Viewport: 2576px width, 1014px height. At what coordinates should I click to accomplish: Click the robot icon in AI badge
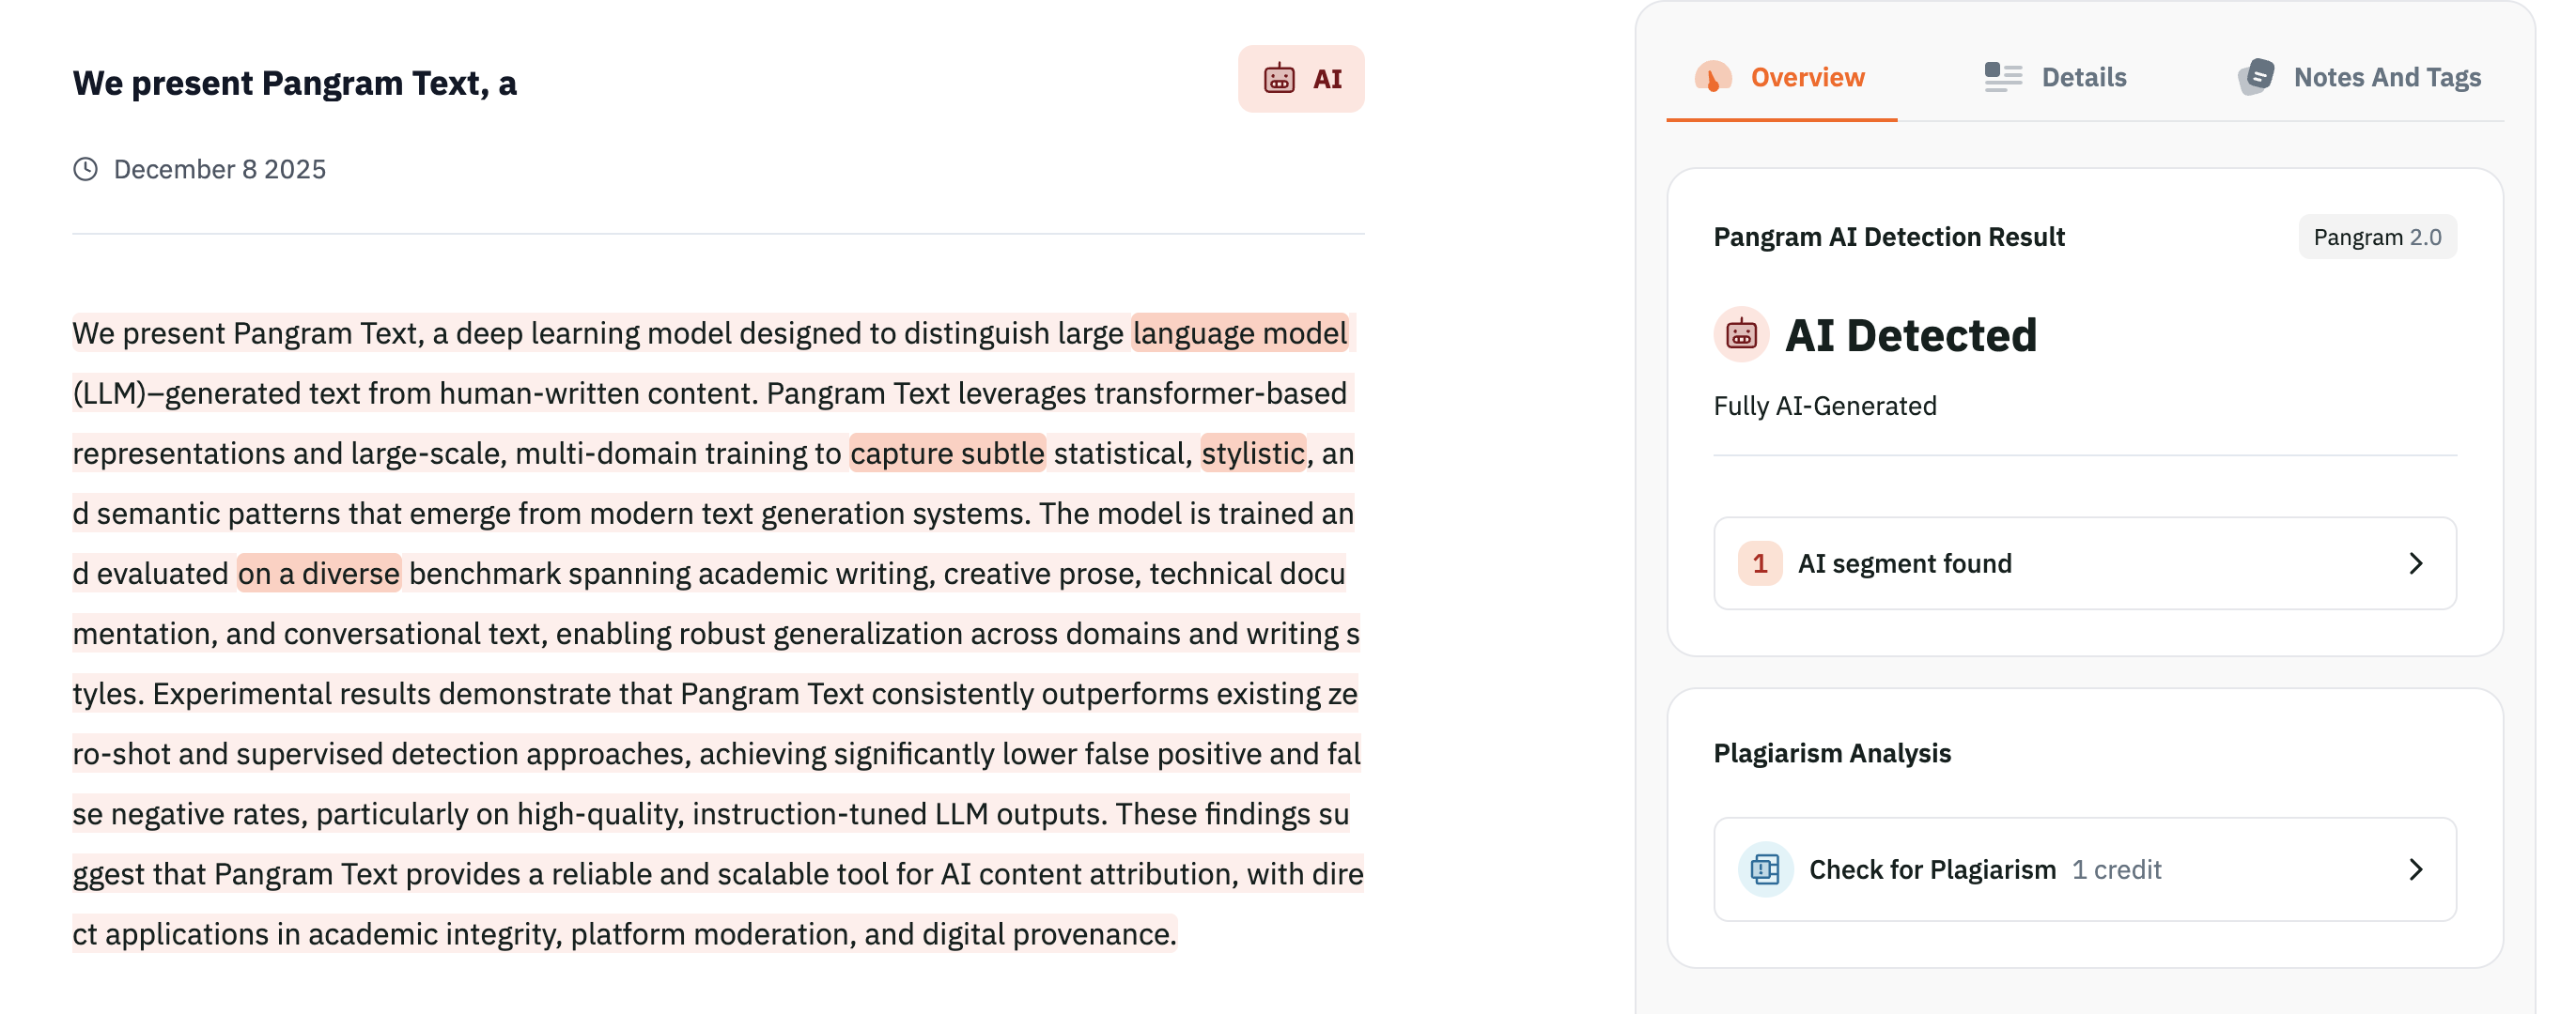click(x=1279, y=79)
